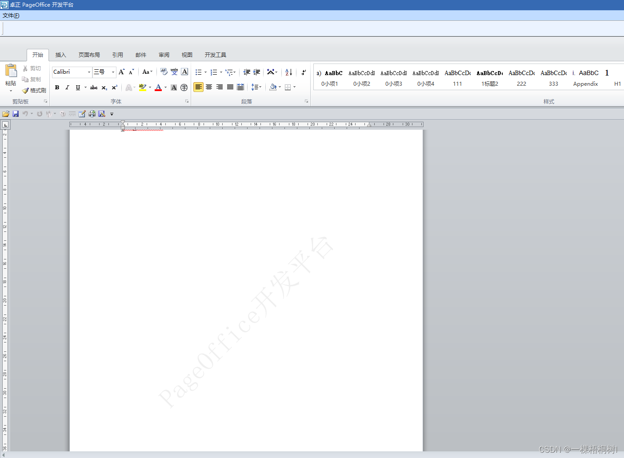Screen dimensions: 624x458
Task: Click the Shading paint bucket color
Action: click(x=273, y=87)
